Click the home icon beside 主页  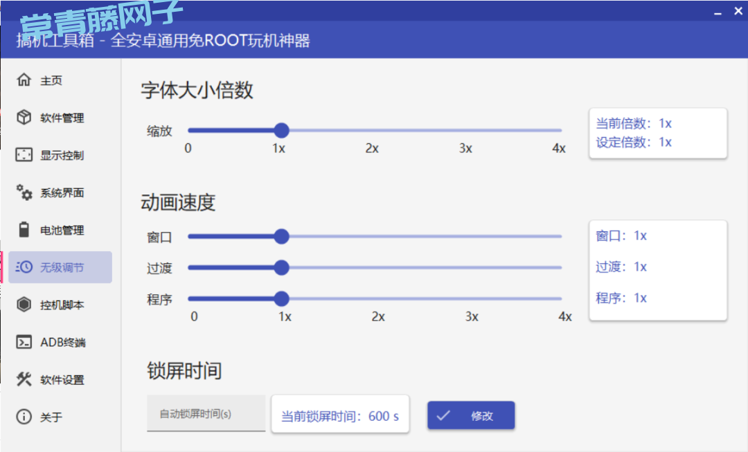(24, 80)
